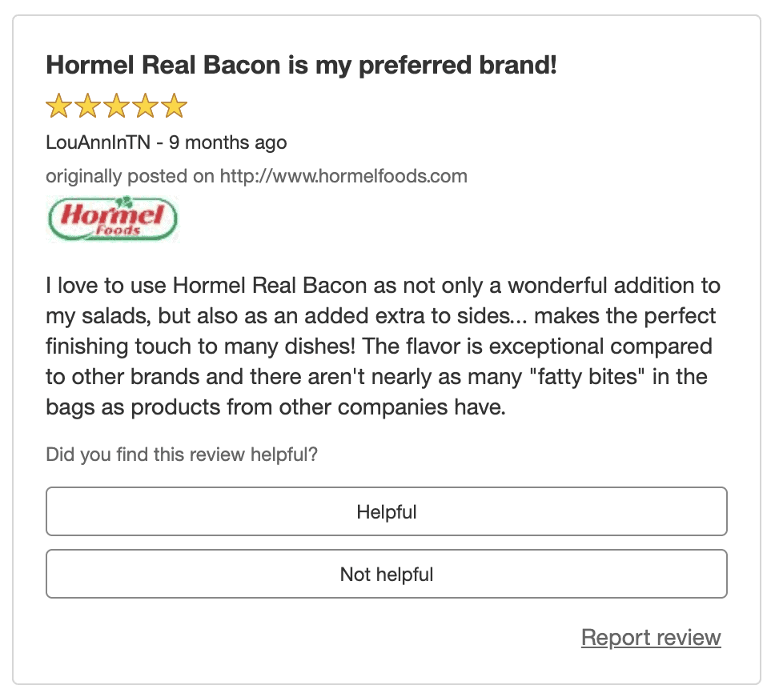Click the second rating star
The width and height of the screenshot is (775, 697).
87,106
